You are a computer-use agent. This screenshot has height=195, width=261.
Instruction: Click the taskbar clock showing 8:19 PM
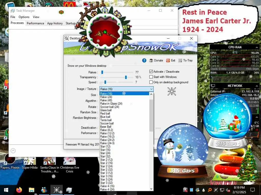(239, 190)
